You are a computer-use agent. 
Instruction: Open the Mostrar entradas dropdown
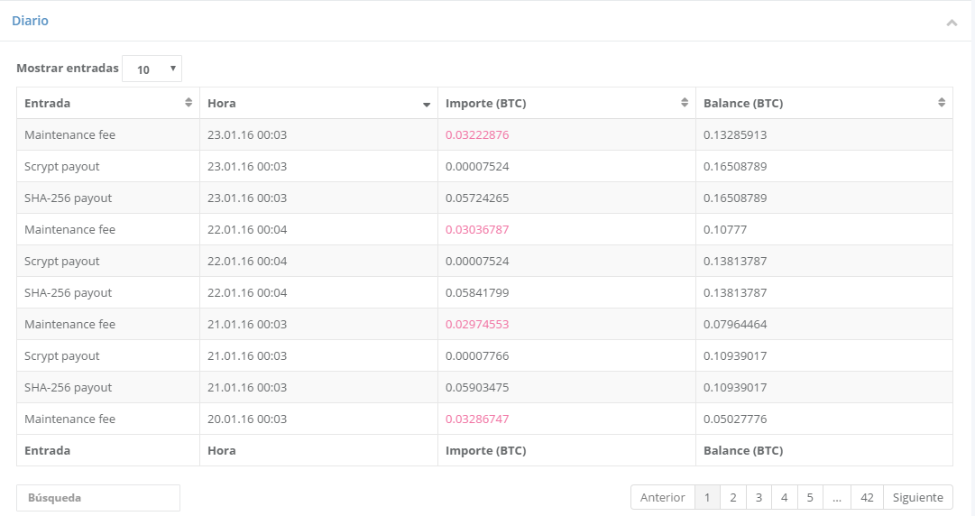pyautogui.click(x=152, y=69)
